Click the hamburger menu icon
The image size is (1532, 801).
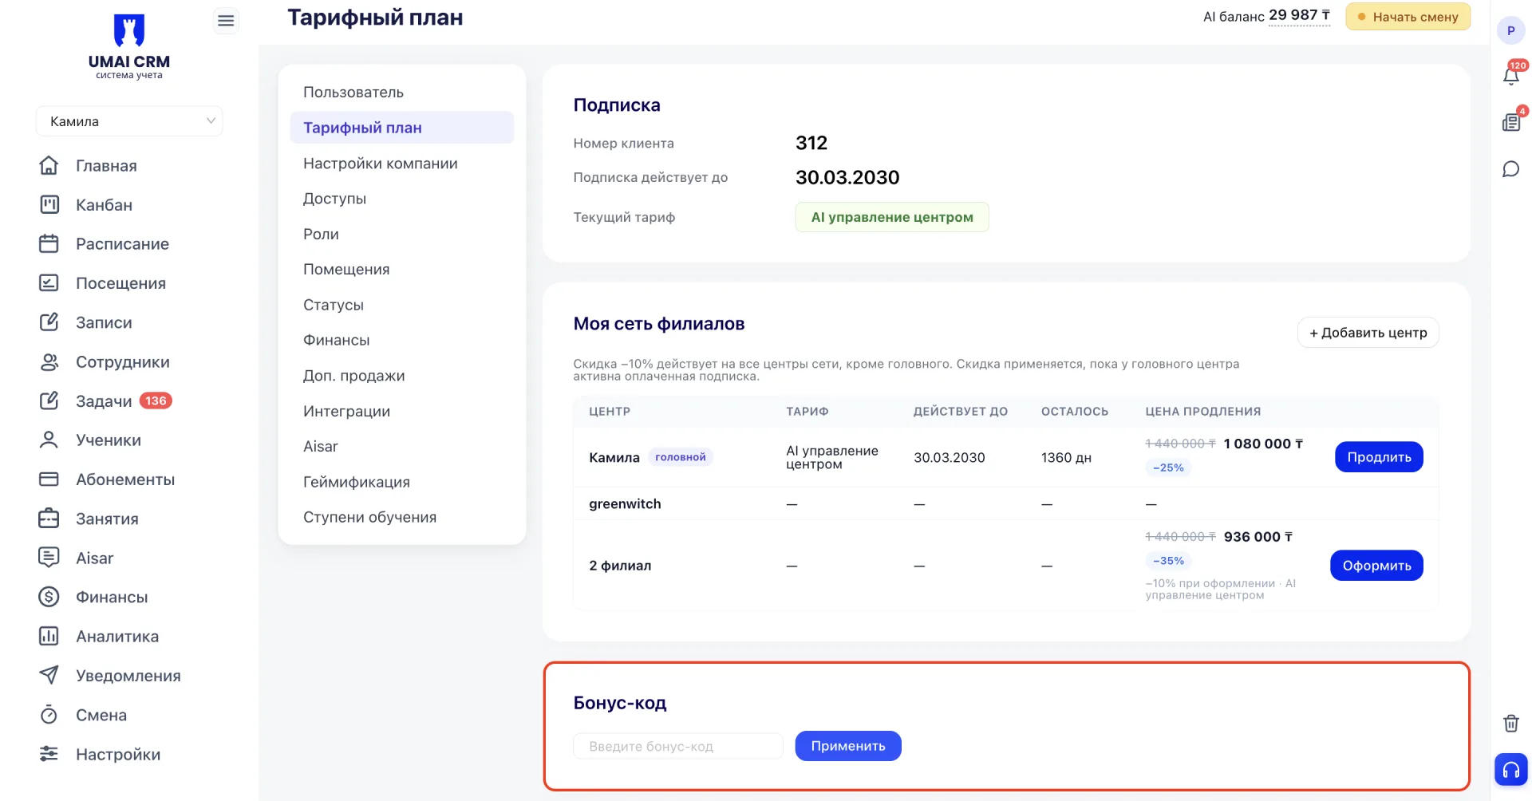(226, 21)
